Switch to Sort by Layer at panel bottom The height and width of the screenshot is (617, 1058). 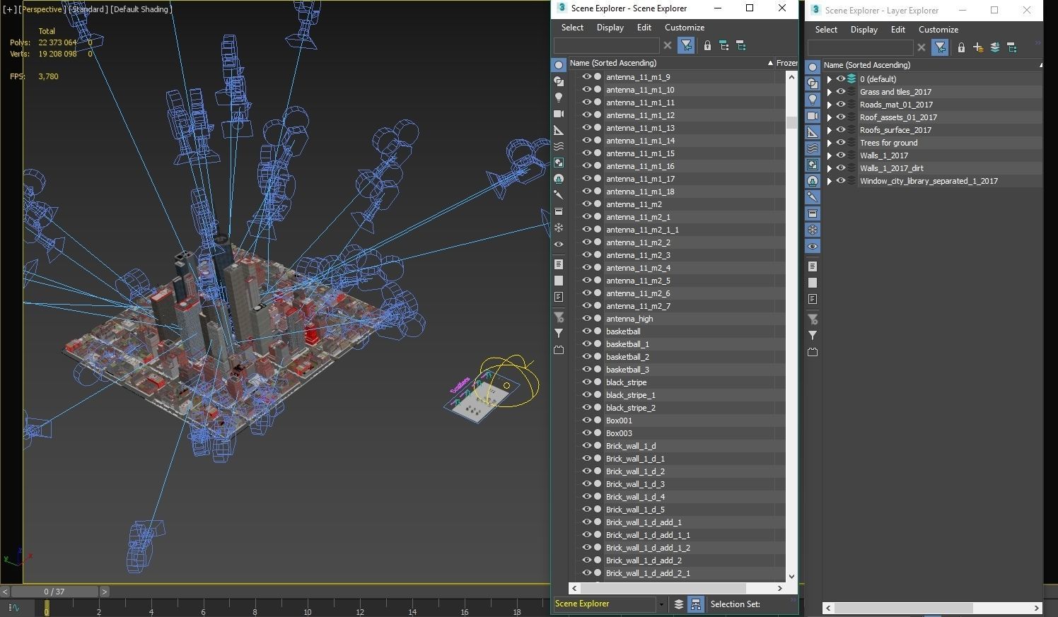coord(679,604)
